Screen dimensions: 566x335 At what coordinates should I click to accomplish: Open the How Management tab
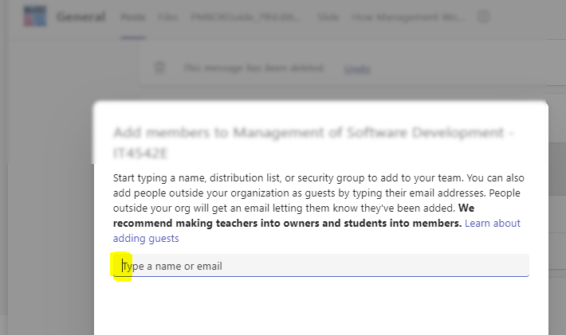408,17
